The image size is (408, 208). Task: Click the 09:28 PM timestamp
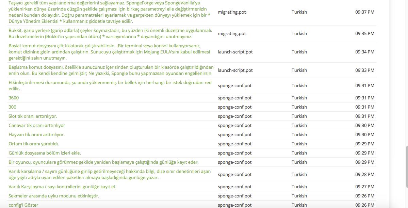click(365, 174)
